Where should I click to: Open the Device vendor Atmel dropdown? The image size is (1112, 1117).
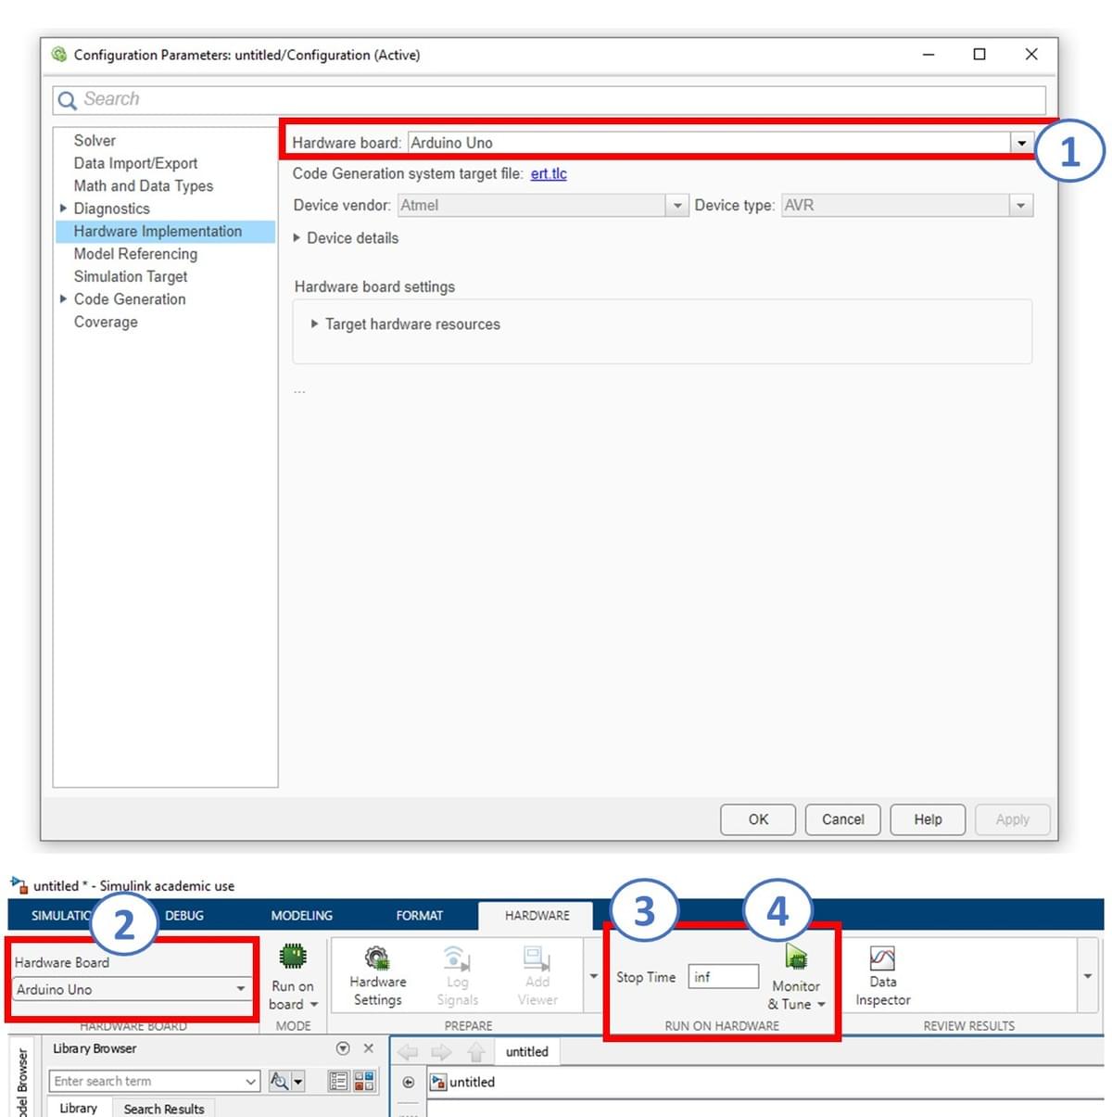(677, 206)
